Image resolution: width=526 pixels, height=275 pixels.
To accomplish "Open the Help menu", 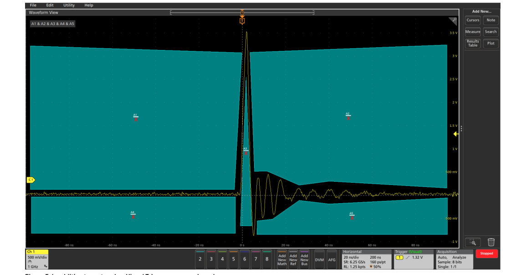I will pyautogui.click(x=88, y=5).
